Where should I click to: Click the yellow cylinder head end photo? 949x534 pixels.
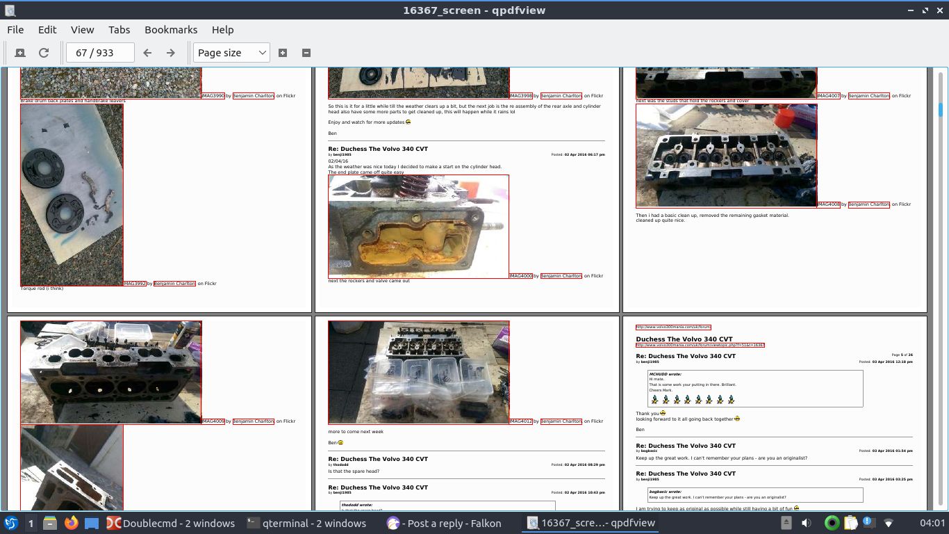pyautogui.click(x=418, y=227)
